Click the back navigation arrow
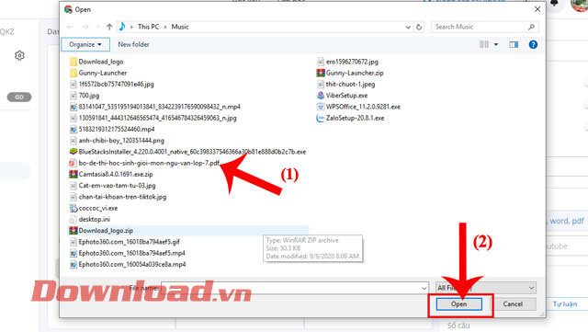This screenshot has width=588, height=332. pyautogui.click(x=70, y=27)
